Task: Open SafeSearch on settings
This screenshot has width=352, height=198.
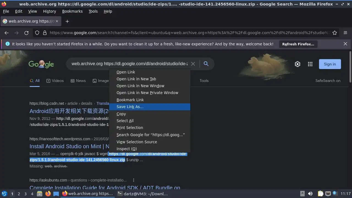Action: 328,81
